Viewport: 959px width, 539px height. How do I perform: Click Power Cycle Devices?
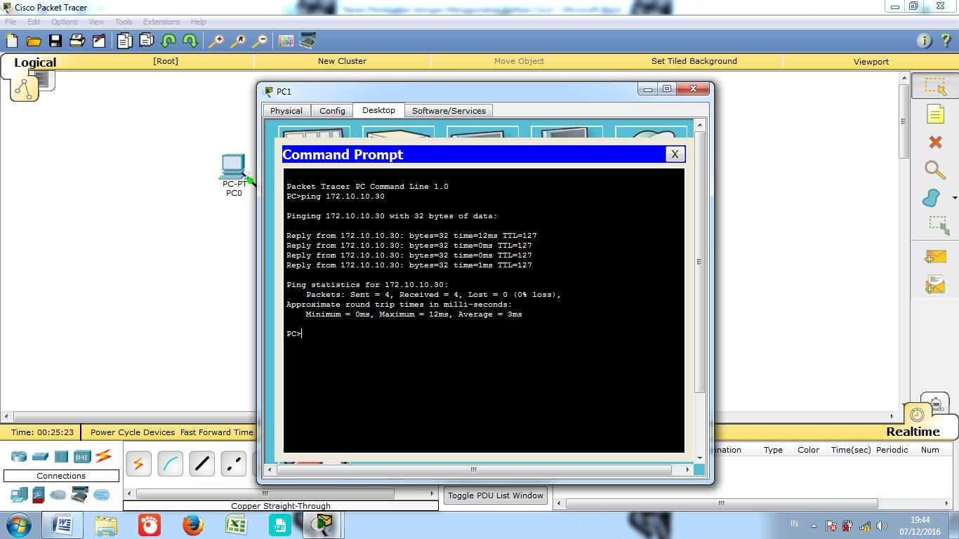(x=133, y=432)
